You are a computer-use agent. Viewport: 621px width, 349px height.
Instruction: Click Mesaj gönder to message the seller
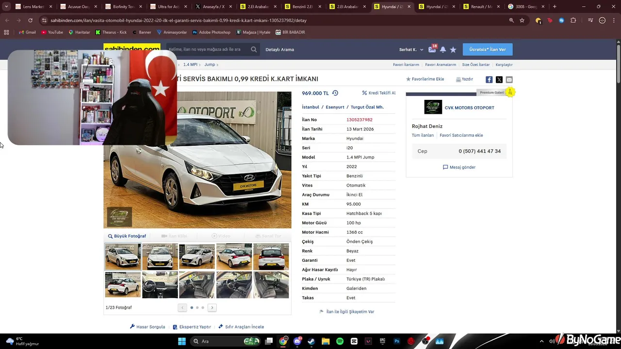(x=459, y=167)
